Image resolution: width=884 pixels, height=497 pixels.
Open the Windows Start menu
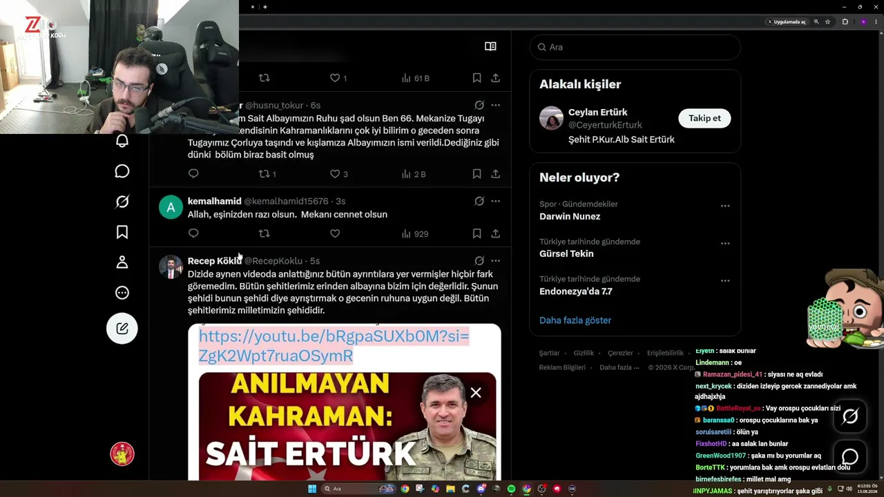[x=312, y=489]
